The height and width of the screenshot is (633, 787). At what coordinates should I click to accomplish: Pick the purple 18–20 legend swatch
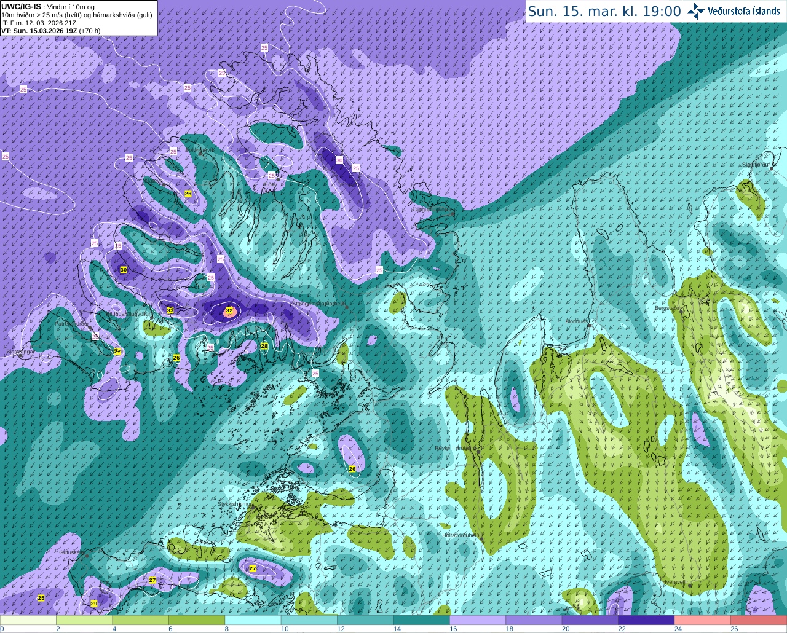click(x=534, y=620)
